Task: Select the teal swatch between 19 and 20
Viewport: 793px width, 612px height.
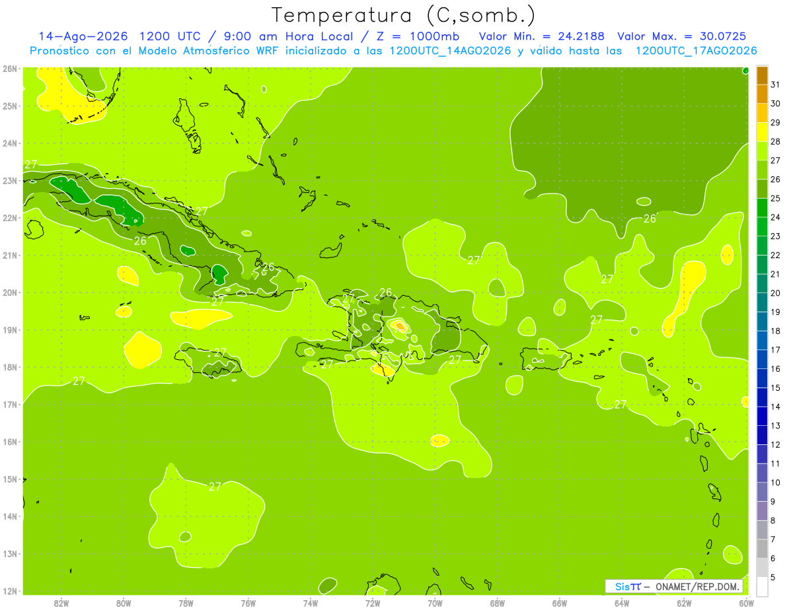Action: pos(762,302)
